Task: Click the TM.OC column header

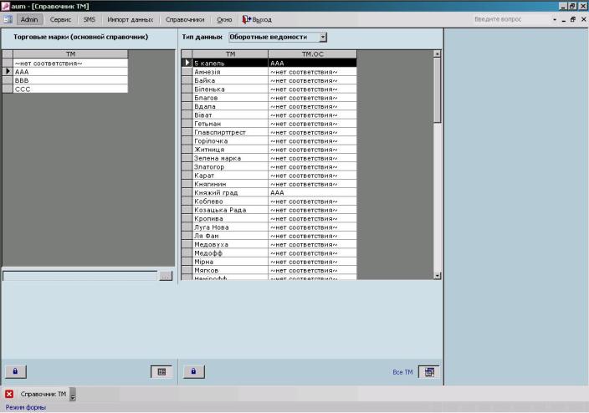Action: [x=313, y=54]
